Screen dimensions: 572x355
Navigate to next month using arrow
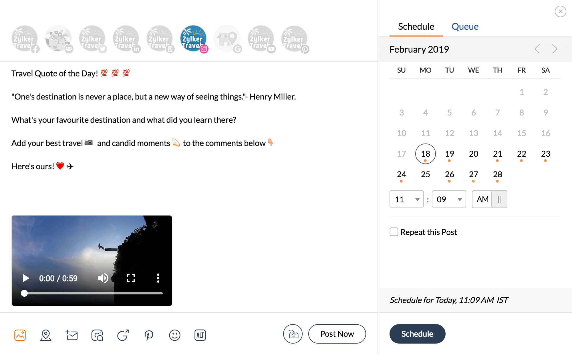555,48
